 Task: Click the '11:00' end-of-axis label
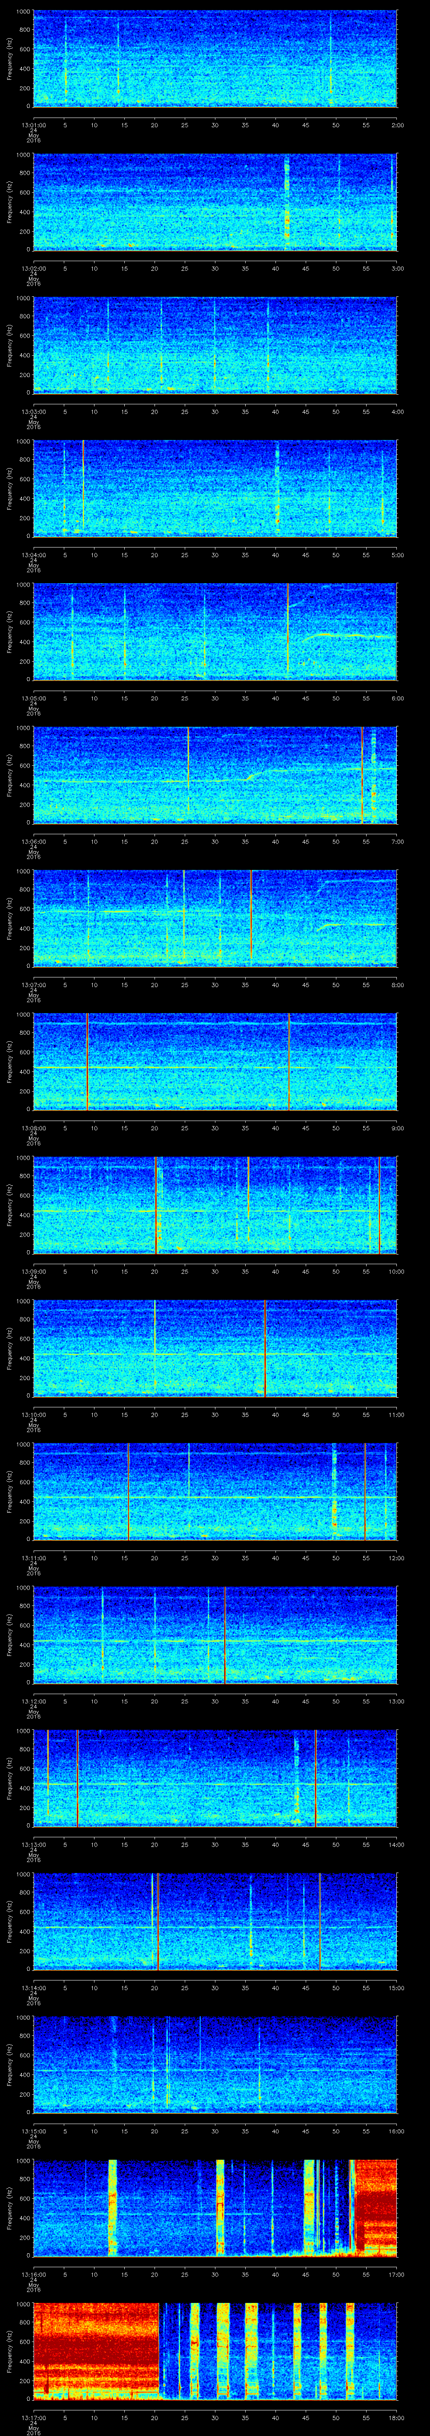pos(396,1414)
